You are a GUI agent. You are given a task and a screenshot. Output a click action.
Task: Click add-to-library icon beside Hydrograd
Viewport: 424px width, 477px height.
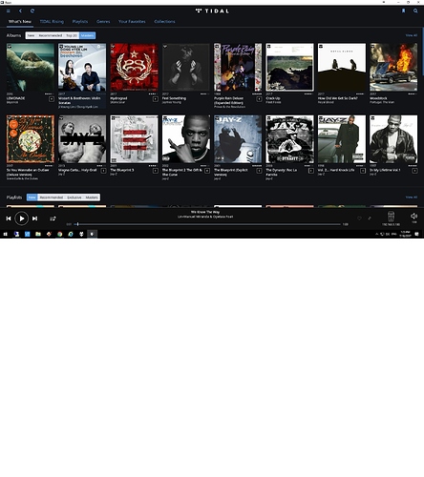pos(155,99)
